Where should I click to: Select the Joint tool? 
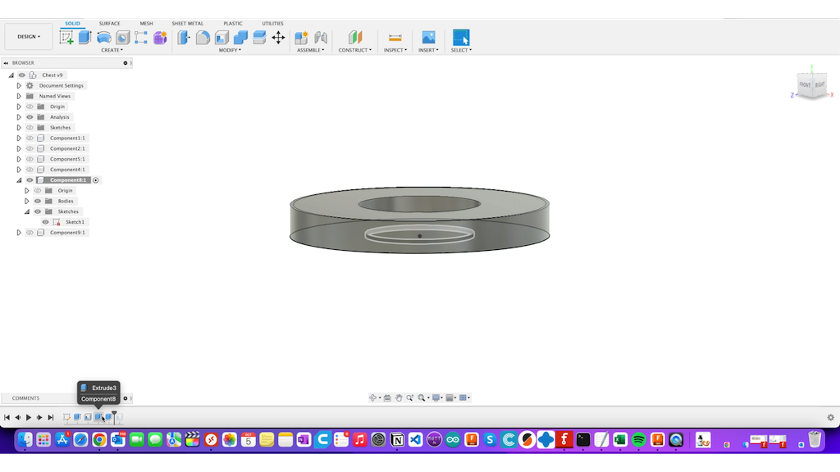321,38
